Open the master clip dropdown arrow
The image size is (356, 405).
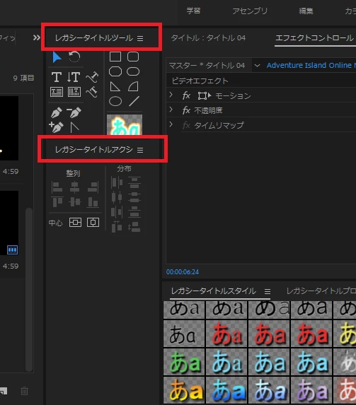[x=257, y=65]
